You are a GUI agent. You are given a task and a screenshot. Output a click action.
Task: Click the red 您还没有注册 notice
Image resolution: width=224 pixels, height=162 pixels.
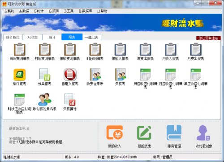coord(208,38)
